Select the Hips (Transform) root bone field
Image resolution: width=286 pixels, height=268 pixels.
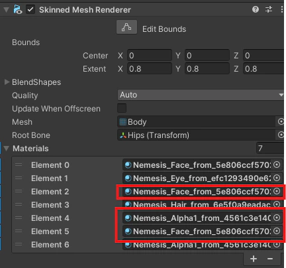(197, 135)
